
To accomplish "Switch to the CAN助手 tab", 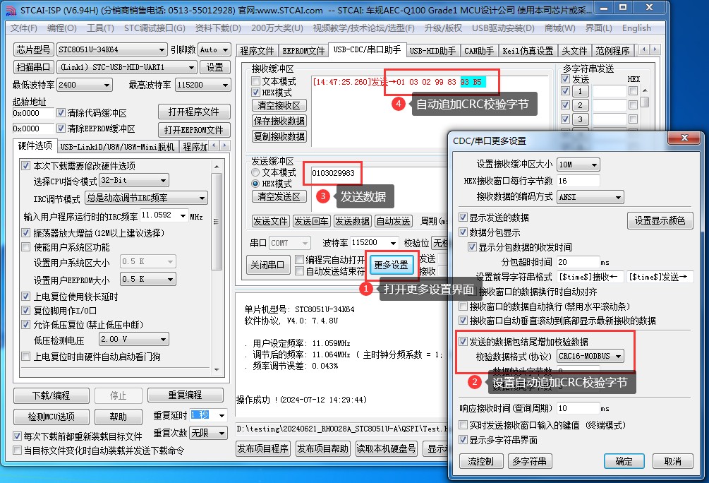I will tap(479, 51).
